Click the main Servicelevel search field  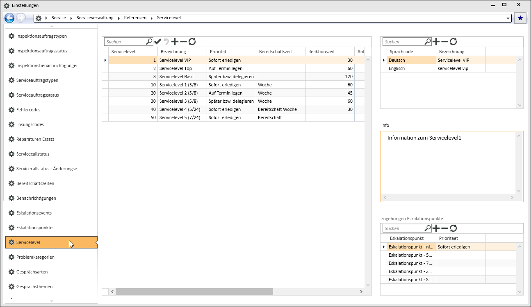[125, 42]
